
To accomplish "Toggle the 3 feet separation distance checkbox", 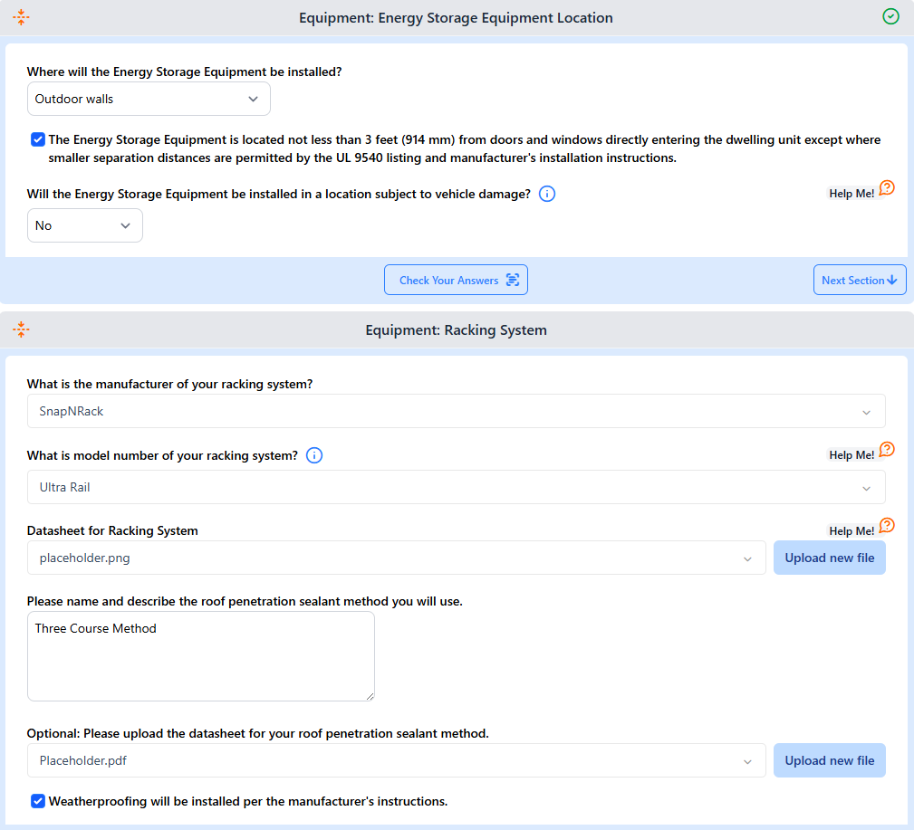I will tap(38, 139).
